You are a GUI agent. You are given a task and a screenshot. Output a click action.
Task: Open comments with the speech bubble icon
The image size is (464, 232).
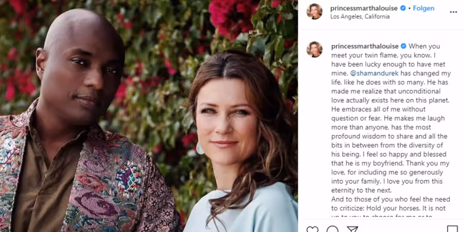click(333, 229)
